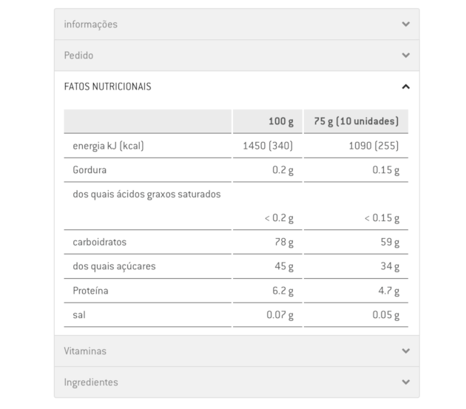Expand the Vitaminas section chevron

click(405, 351)
